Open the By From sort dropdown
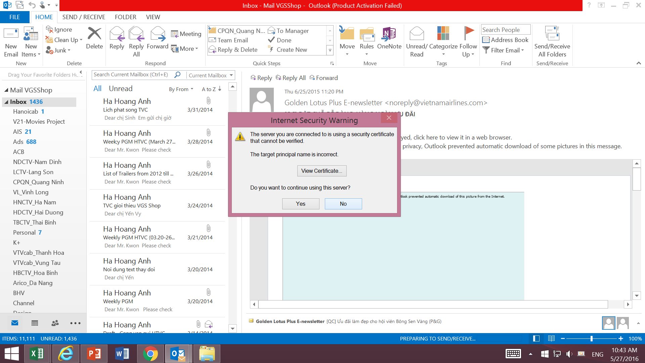 (x=181, y=89)
